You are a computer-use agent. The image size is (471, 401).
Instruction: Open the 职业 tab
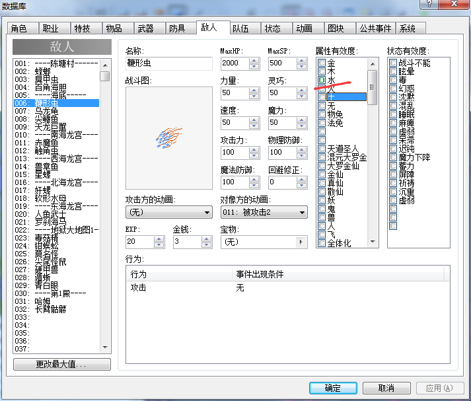coord(55,28)
